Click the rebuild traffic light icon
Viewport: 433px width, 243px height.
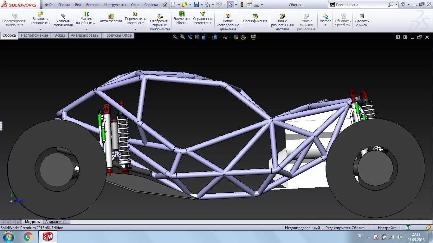pos(242,5)
